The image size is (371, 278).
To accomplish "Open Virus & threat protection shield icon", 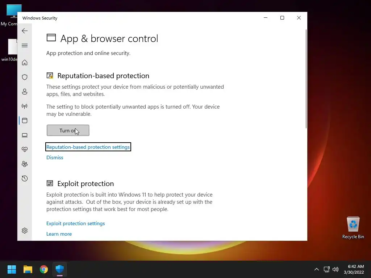I will tap(25, 77).
